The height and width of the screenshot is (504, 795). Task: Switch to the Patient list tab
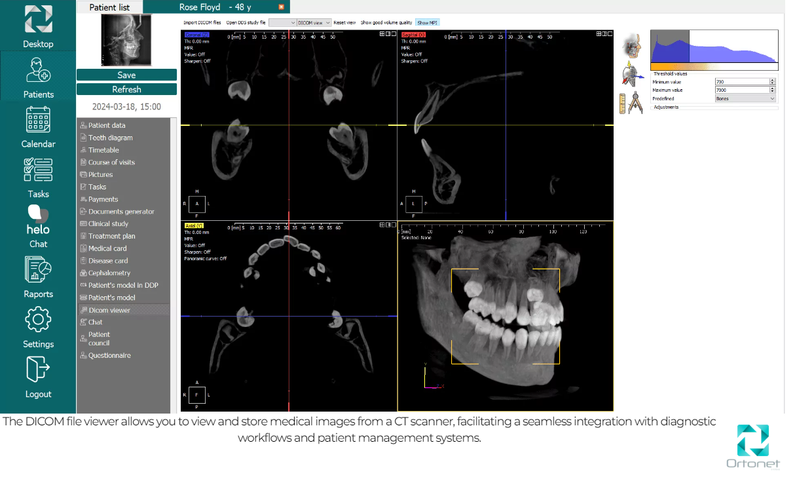(x=109, y=7)
